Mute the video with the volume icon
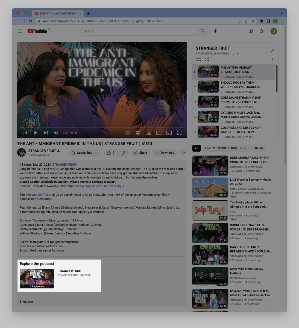Image resolution: width=299 pixels, height=328 pixels. tap(56, 133)
